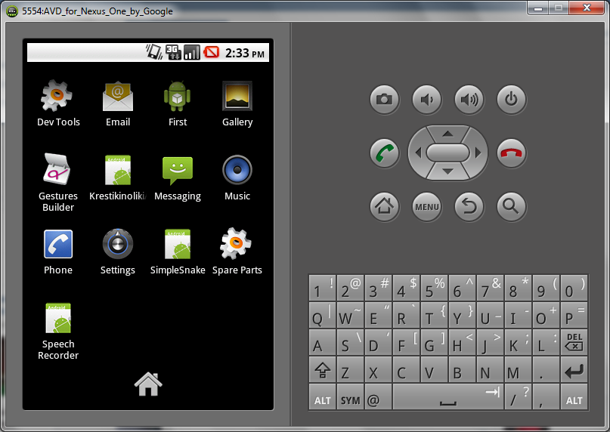610x432 pixels.
Task: Click the slash question-mark key
Action: tap(519, 397)
